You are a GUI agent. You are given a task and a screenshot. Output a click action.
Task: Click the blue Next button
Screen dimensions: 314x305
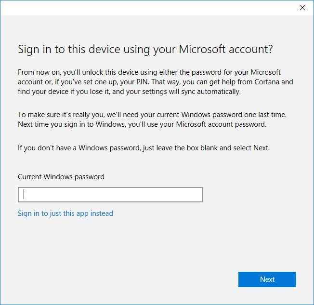pyautogui.click(x=267, y=279)
